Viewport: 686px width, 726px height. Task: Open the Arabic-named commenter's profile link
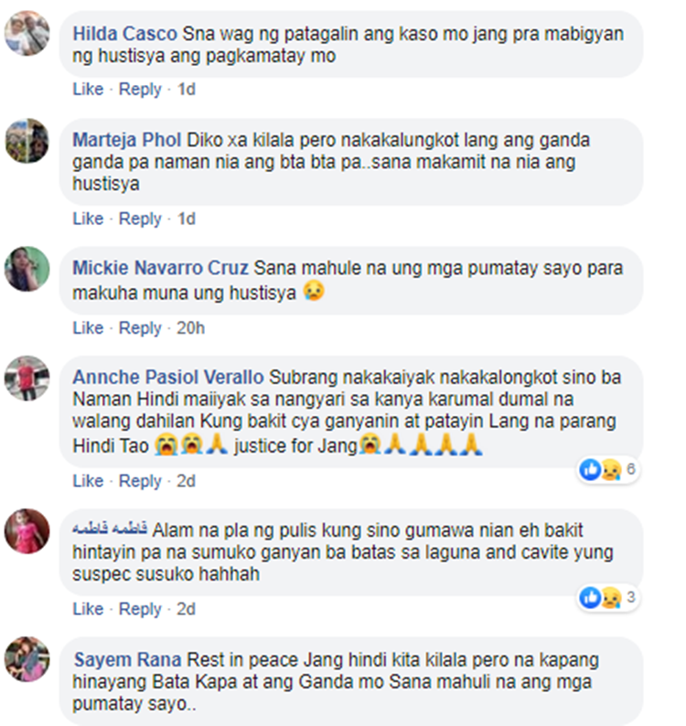[x=110, y=529]
